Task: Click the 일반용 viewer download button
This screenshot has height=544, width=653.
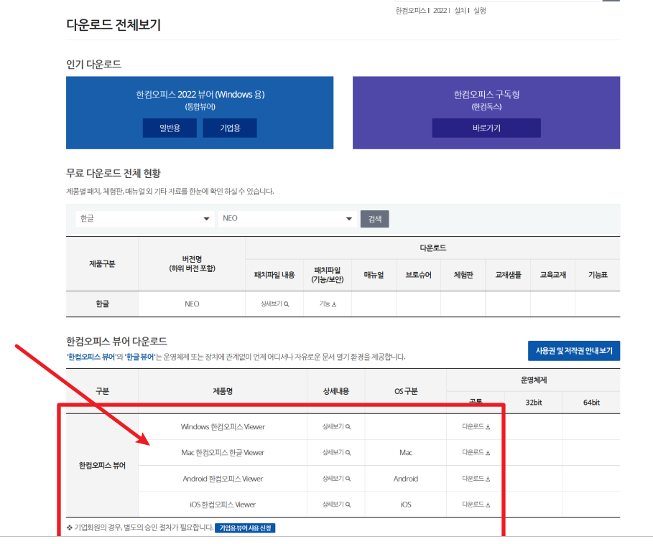Action: point(170,128)
